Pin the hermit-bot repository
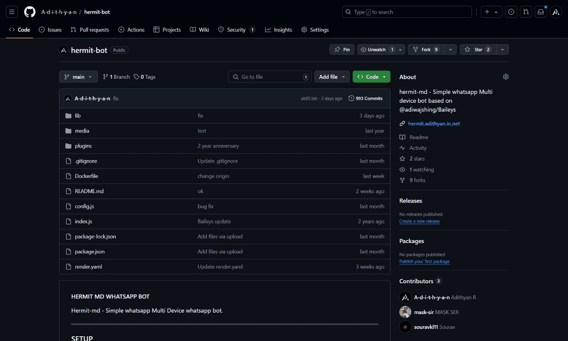Image resolution: width=568 pixels, height=341 pixels. tap(342, 49)
